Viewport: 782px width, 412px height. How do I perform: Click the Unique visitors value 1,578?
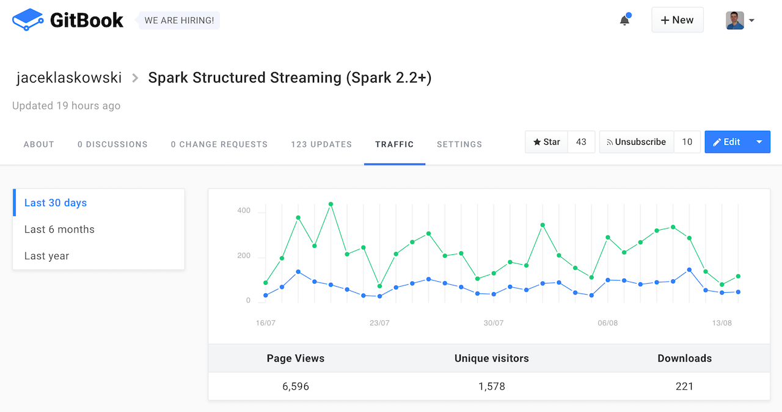pos(492,386)
